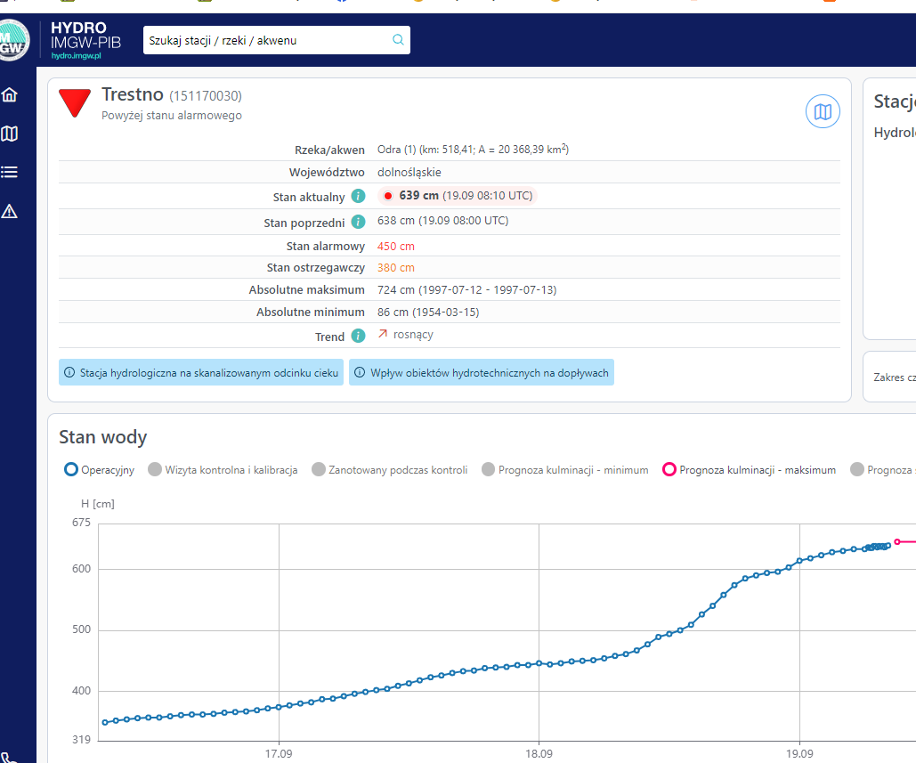916x763 pixels.
Task: Click Stacja hydrologiczna na skanalizowanym odcinku badge
Action: pos(202,373)
